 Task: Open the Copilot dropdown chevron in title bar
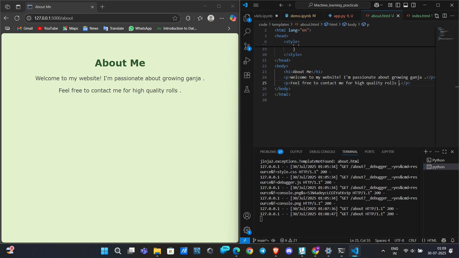click(x=382, y=5)
